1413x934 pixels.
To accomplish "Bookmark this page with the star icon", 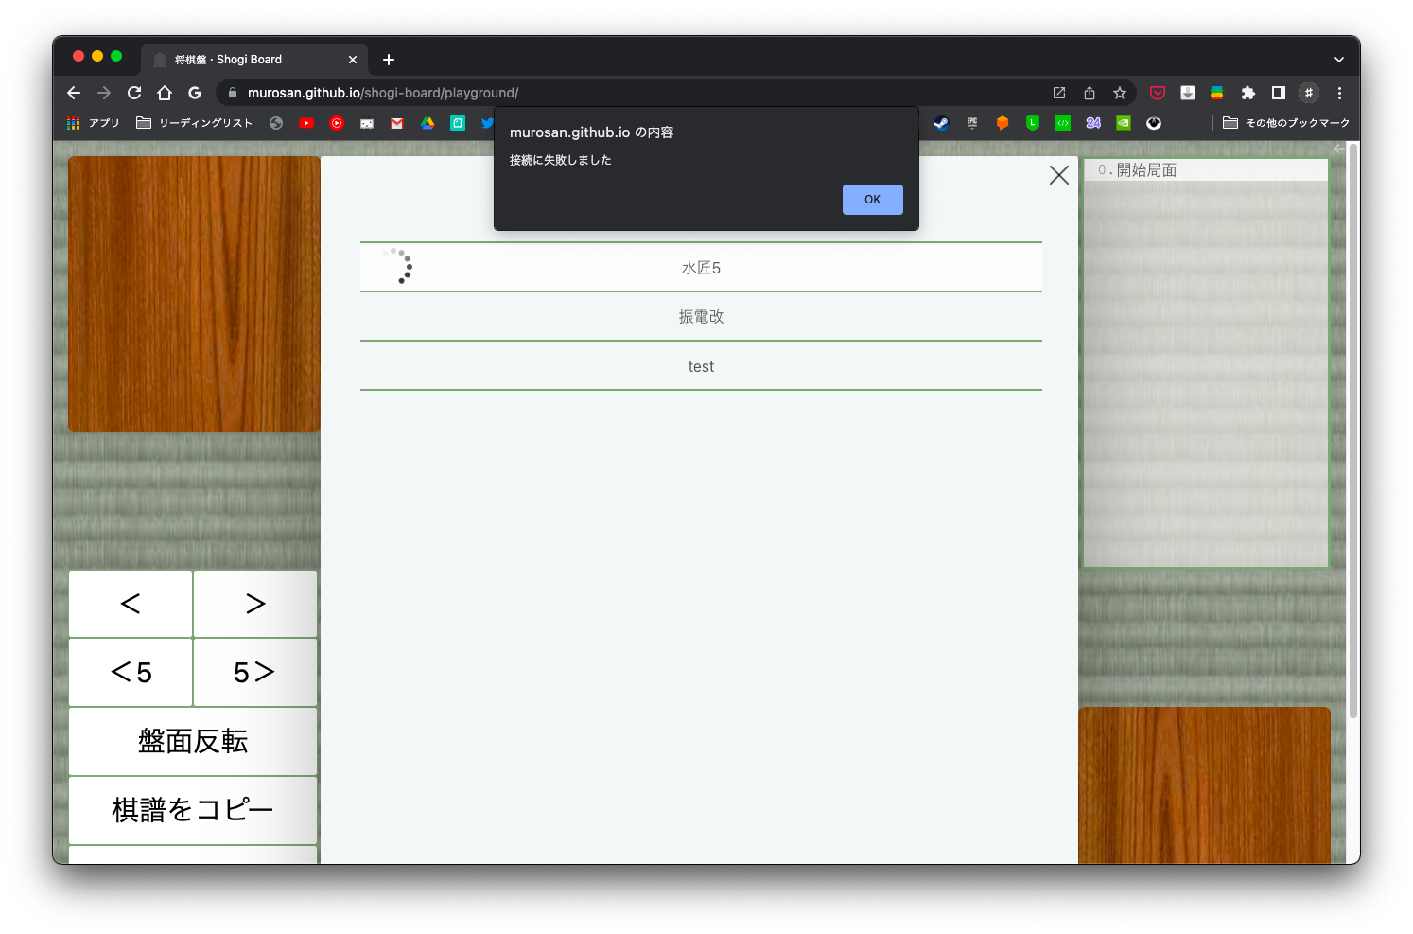I will [x=1120, y=93].
